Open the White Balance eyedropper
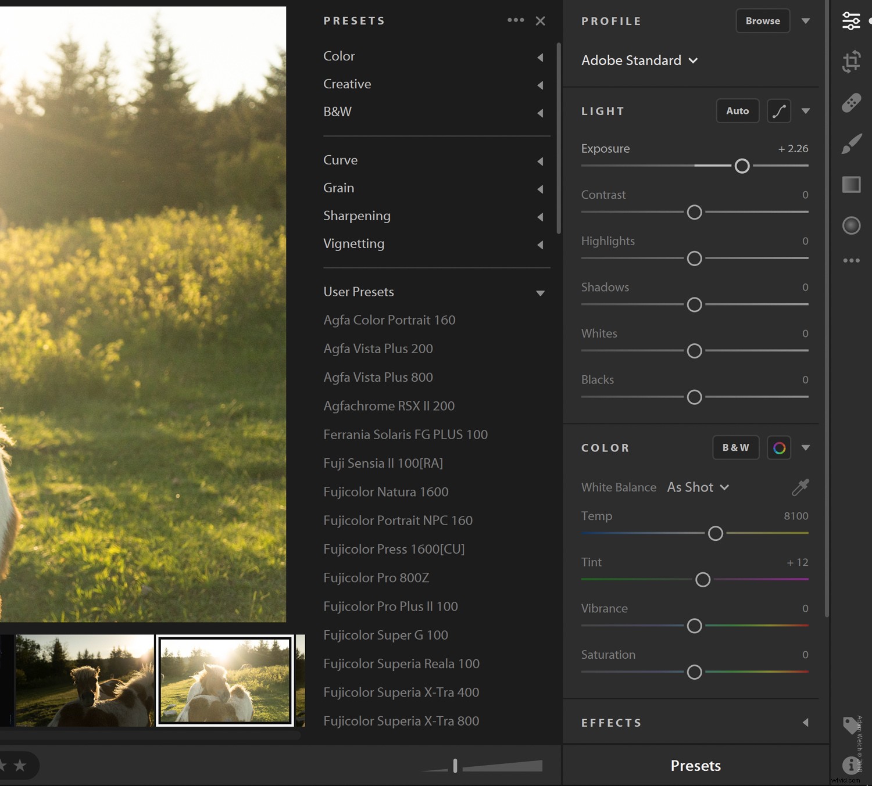 click(800, 487)
